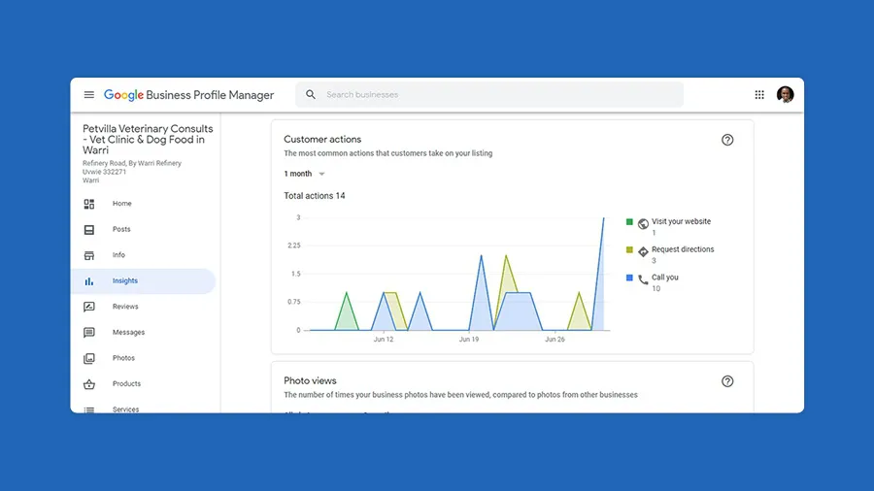The width and height of the screenshot is (874, 491).
Task: Expand the 1 month period dropdown
Action: click(x=304, y=174)
